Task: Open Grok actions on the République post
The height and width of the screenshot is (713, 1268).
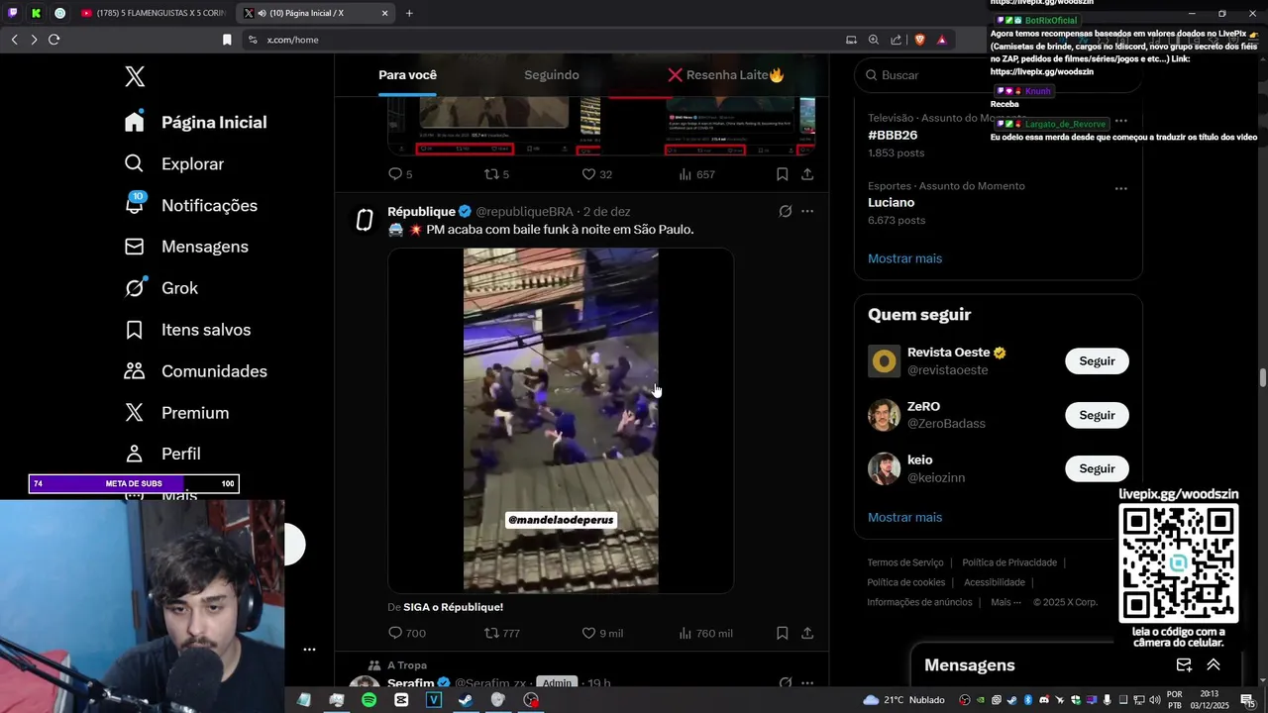Action: pos(785,211)
